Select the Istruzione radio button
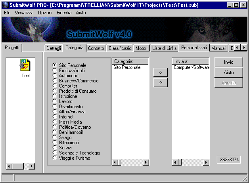The width and height of the screenshot is (249, 183). (55, 96)
